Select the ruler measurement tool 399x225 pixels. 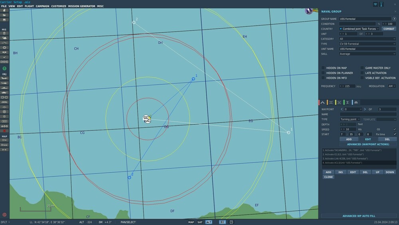4,150
